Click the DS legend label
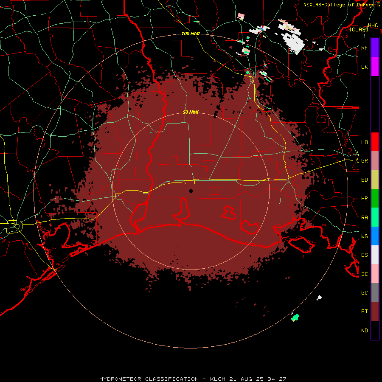The image size is (382, 382). 364,255
